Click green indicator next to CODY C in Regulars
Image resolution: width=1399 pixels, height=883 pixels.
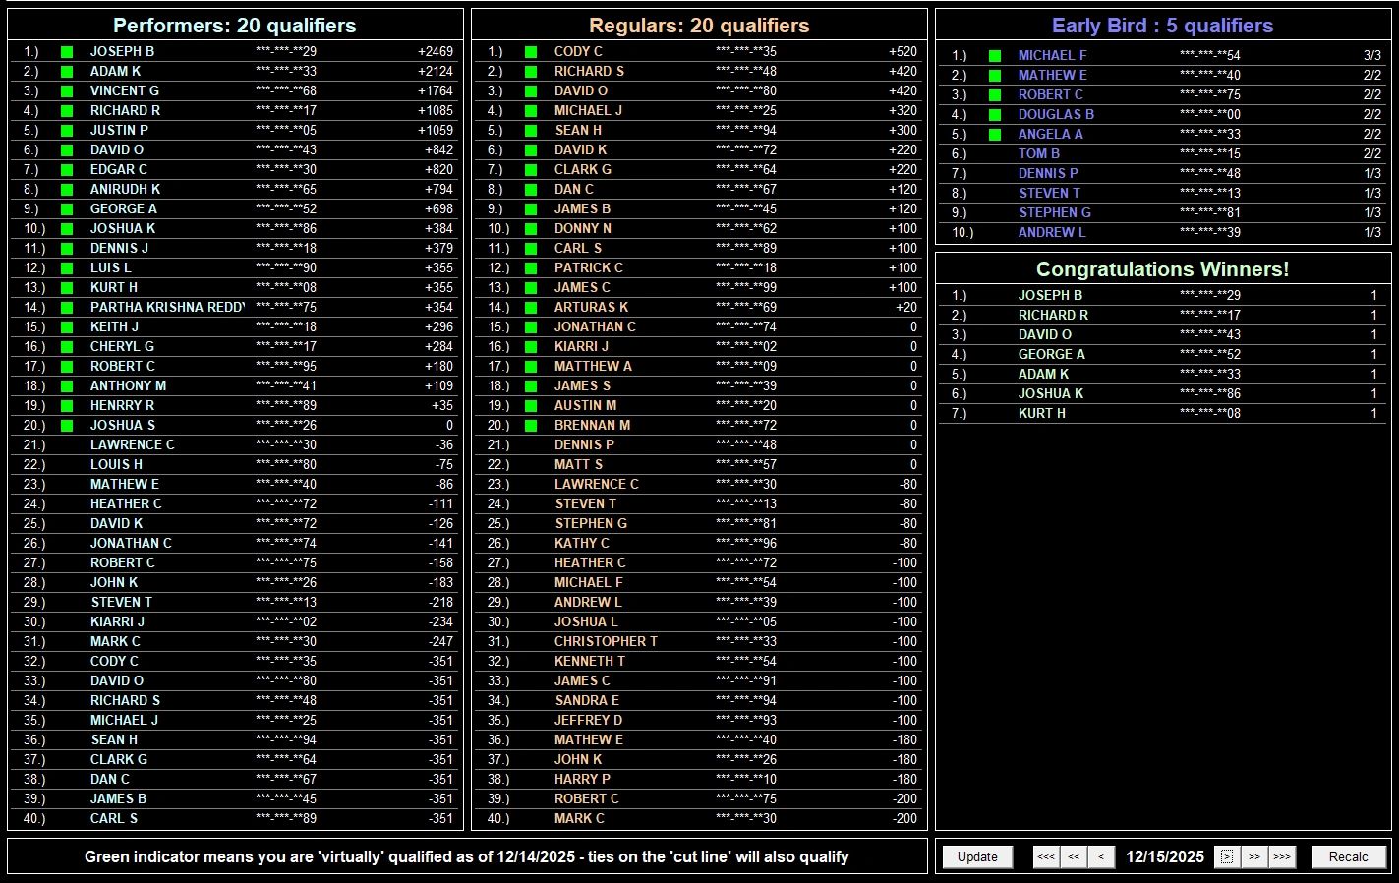point(531,52)
